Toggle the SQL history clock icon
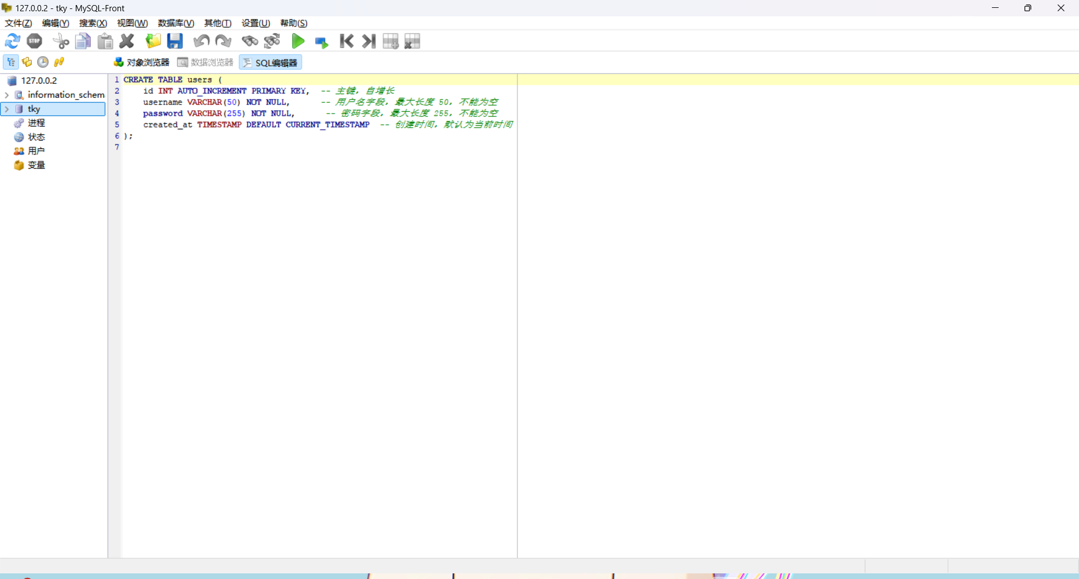The image size is (1079, 579). 43,62
